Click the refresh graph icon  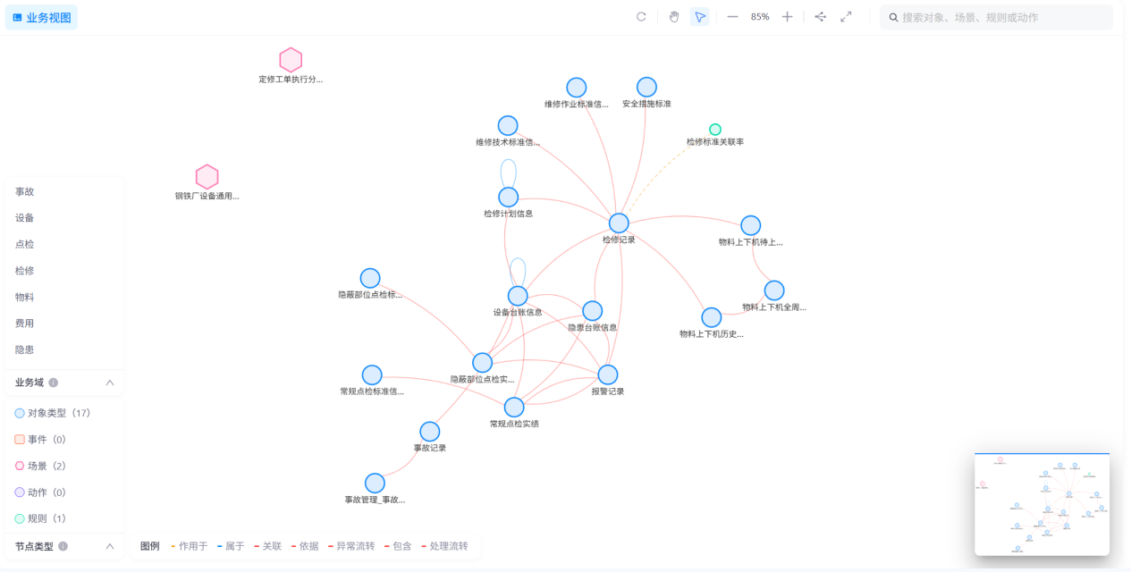(641, 17)
